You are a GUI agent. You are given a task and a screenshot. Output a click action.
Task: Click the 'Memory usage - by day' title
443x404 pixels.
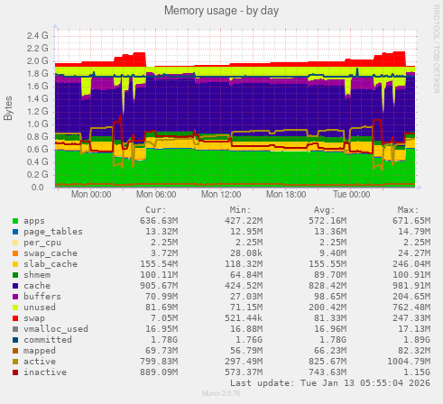click(221, 11)
